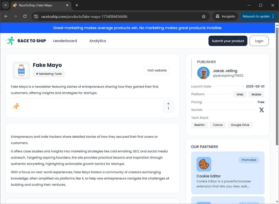The width and height of the screenshot is (279, 204).
Task: Select the Mobile platform tag
Action: (256, 94)
